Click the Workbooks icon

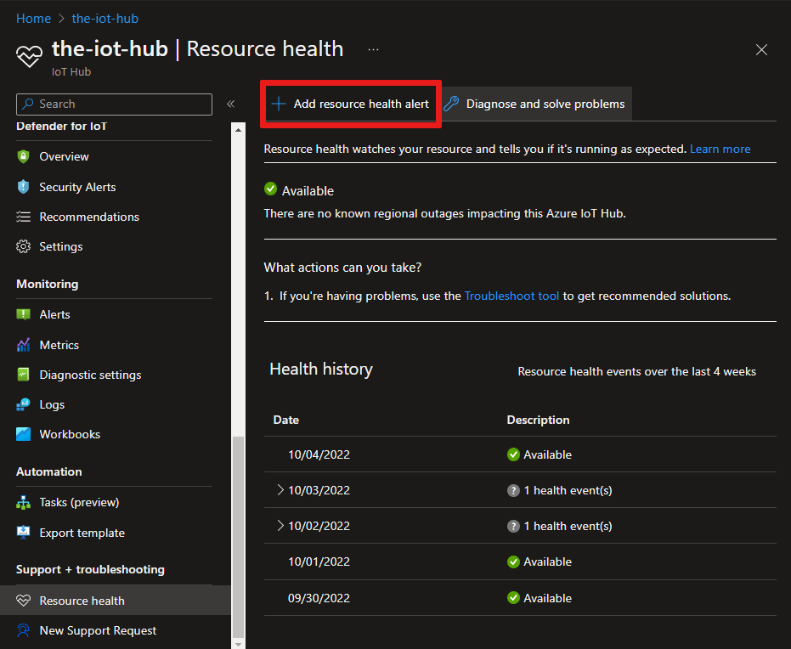[x=24, y=434]
